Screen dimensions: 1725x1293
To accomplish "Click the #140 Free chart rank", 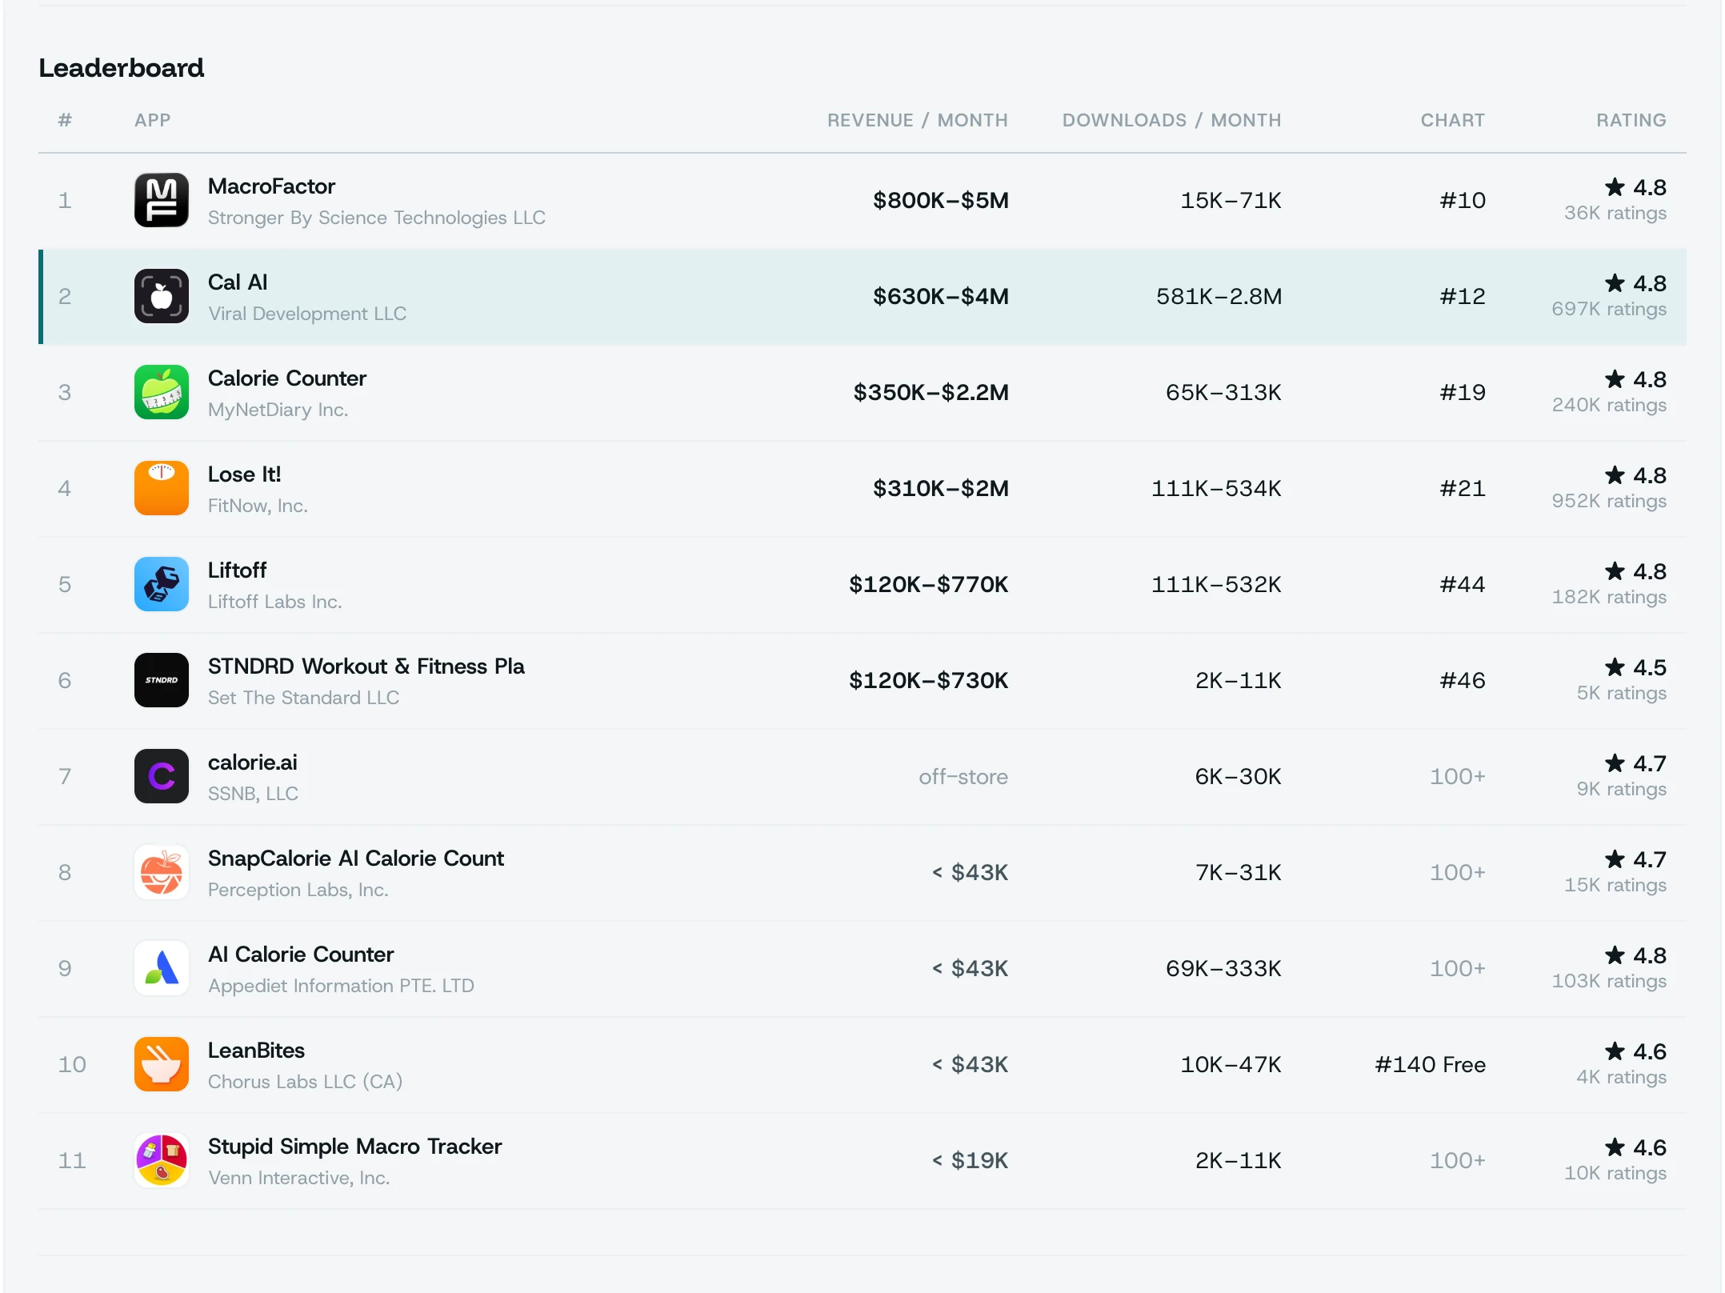I will 1430,1064.
